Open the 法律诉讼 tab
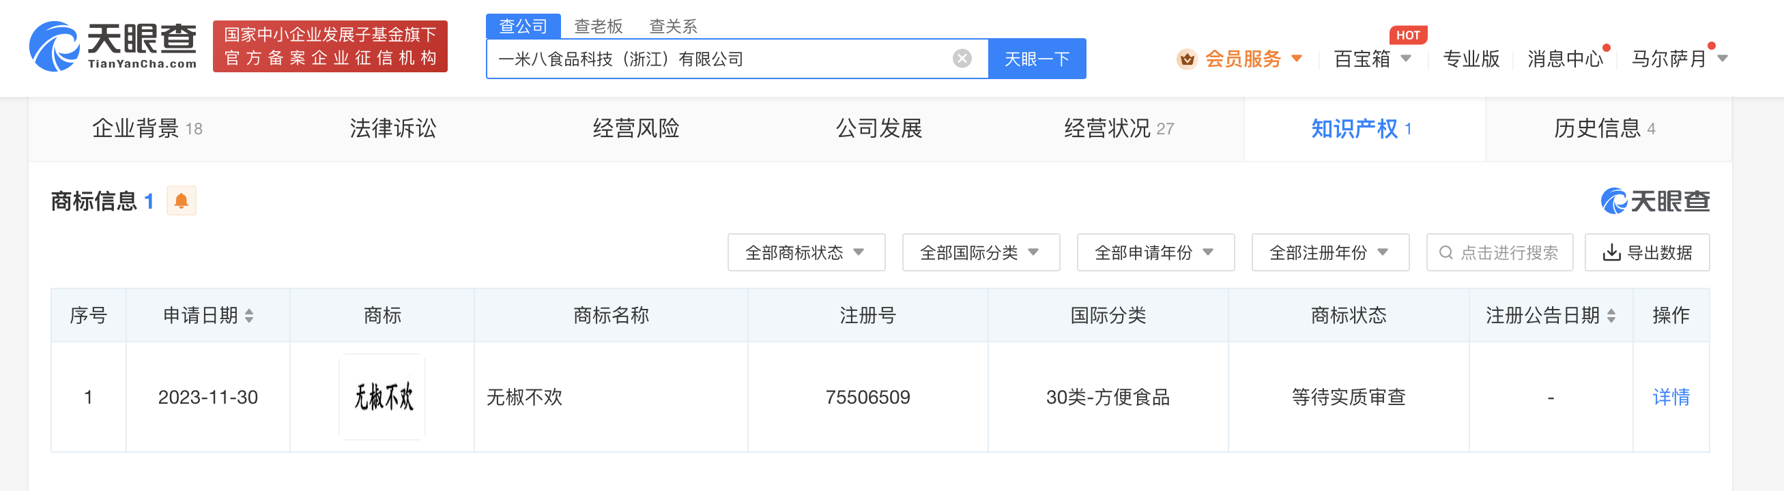Screen dimensions: 1784x491 (x=392, y=129)
